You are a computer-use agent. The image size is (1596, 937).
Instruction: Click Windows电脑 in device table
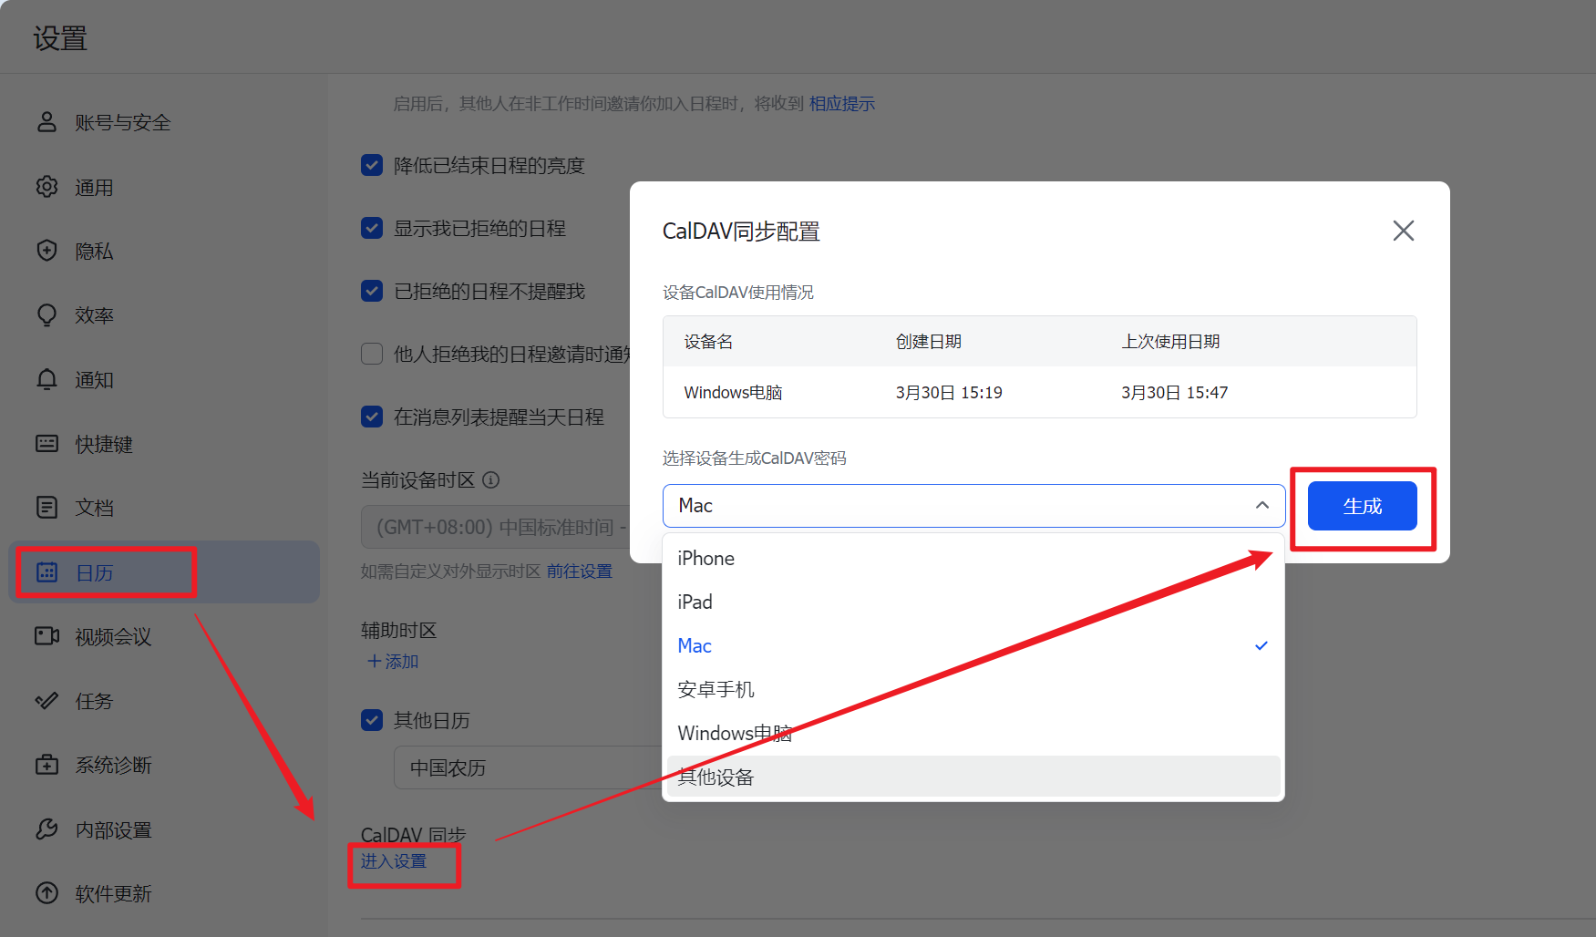pos(733,393)
